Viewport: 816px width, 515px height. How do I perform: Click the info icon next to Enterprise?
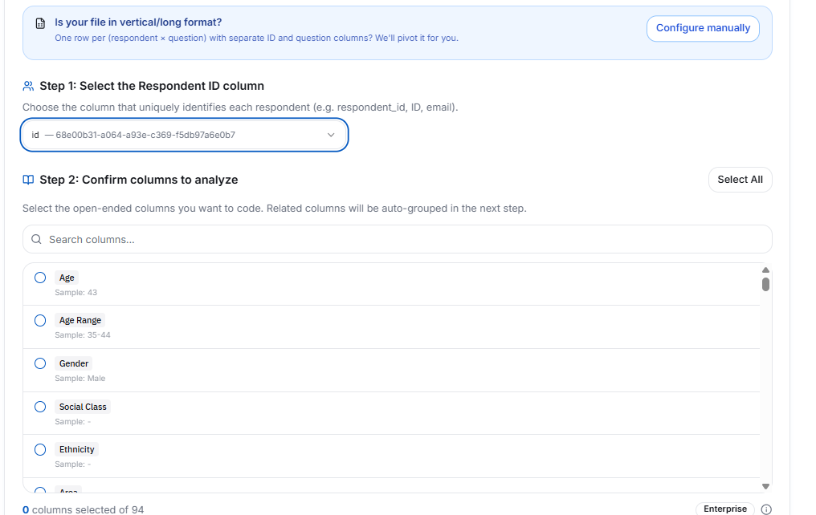point(765,509)
